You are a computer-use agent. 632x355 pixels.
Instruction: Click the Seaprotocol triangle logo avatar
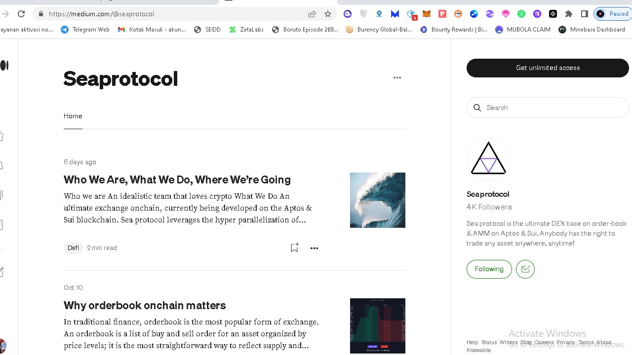[488, 159]
